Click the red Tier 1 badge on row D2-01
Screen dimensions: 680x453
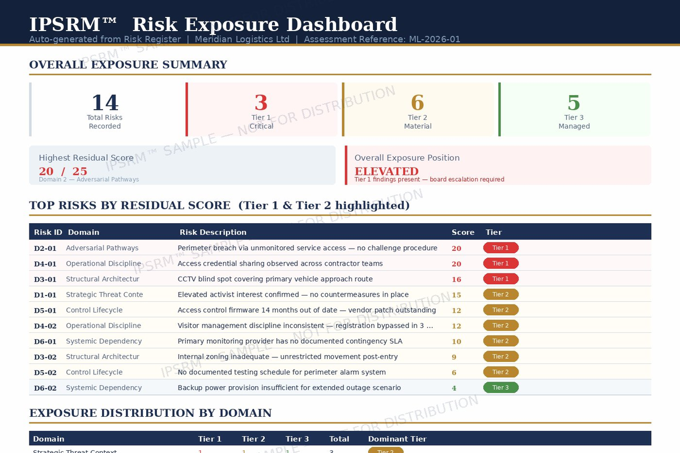(501, 247)
